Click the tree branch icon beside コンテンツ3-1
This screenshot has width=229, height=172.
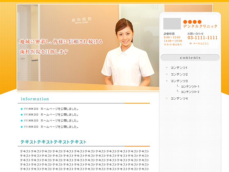(x=178, y=86)
